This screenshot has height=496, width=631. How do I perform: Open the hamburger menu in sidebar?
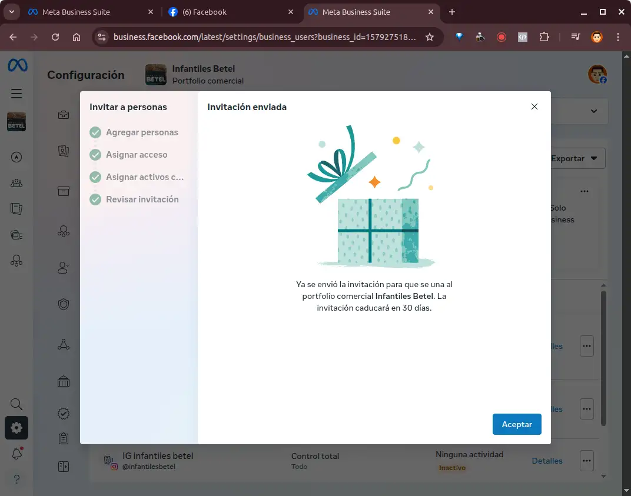point(16,94)
